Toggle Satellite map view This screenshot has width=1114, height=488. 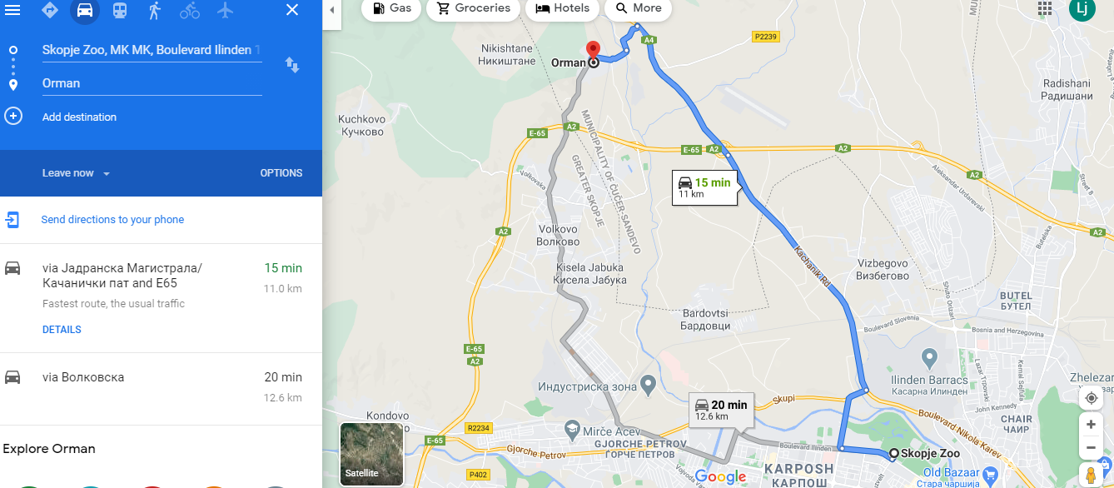click(x=371, y=455)
